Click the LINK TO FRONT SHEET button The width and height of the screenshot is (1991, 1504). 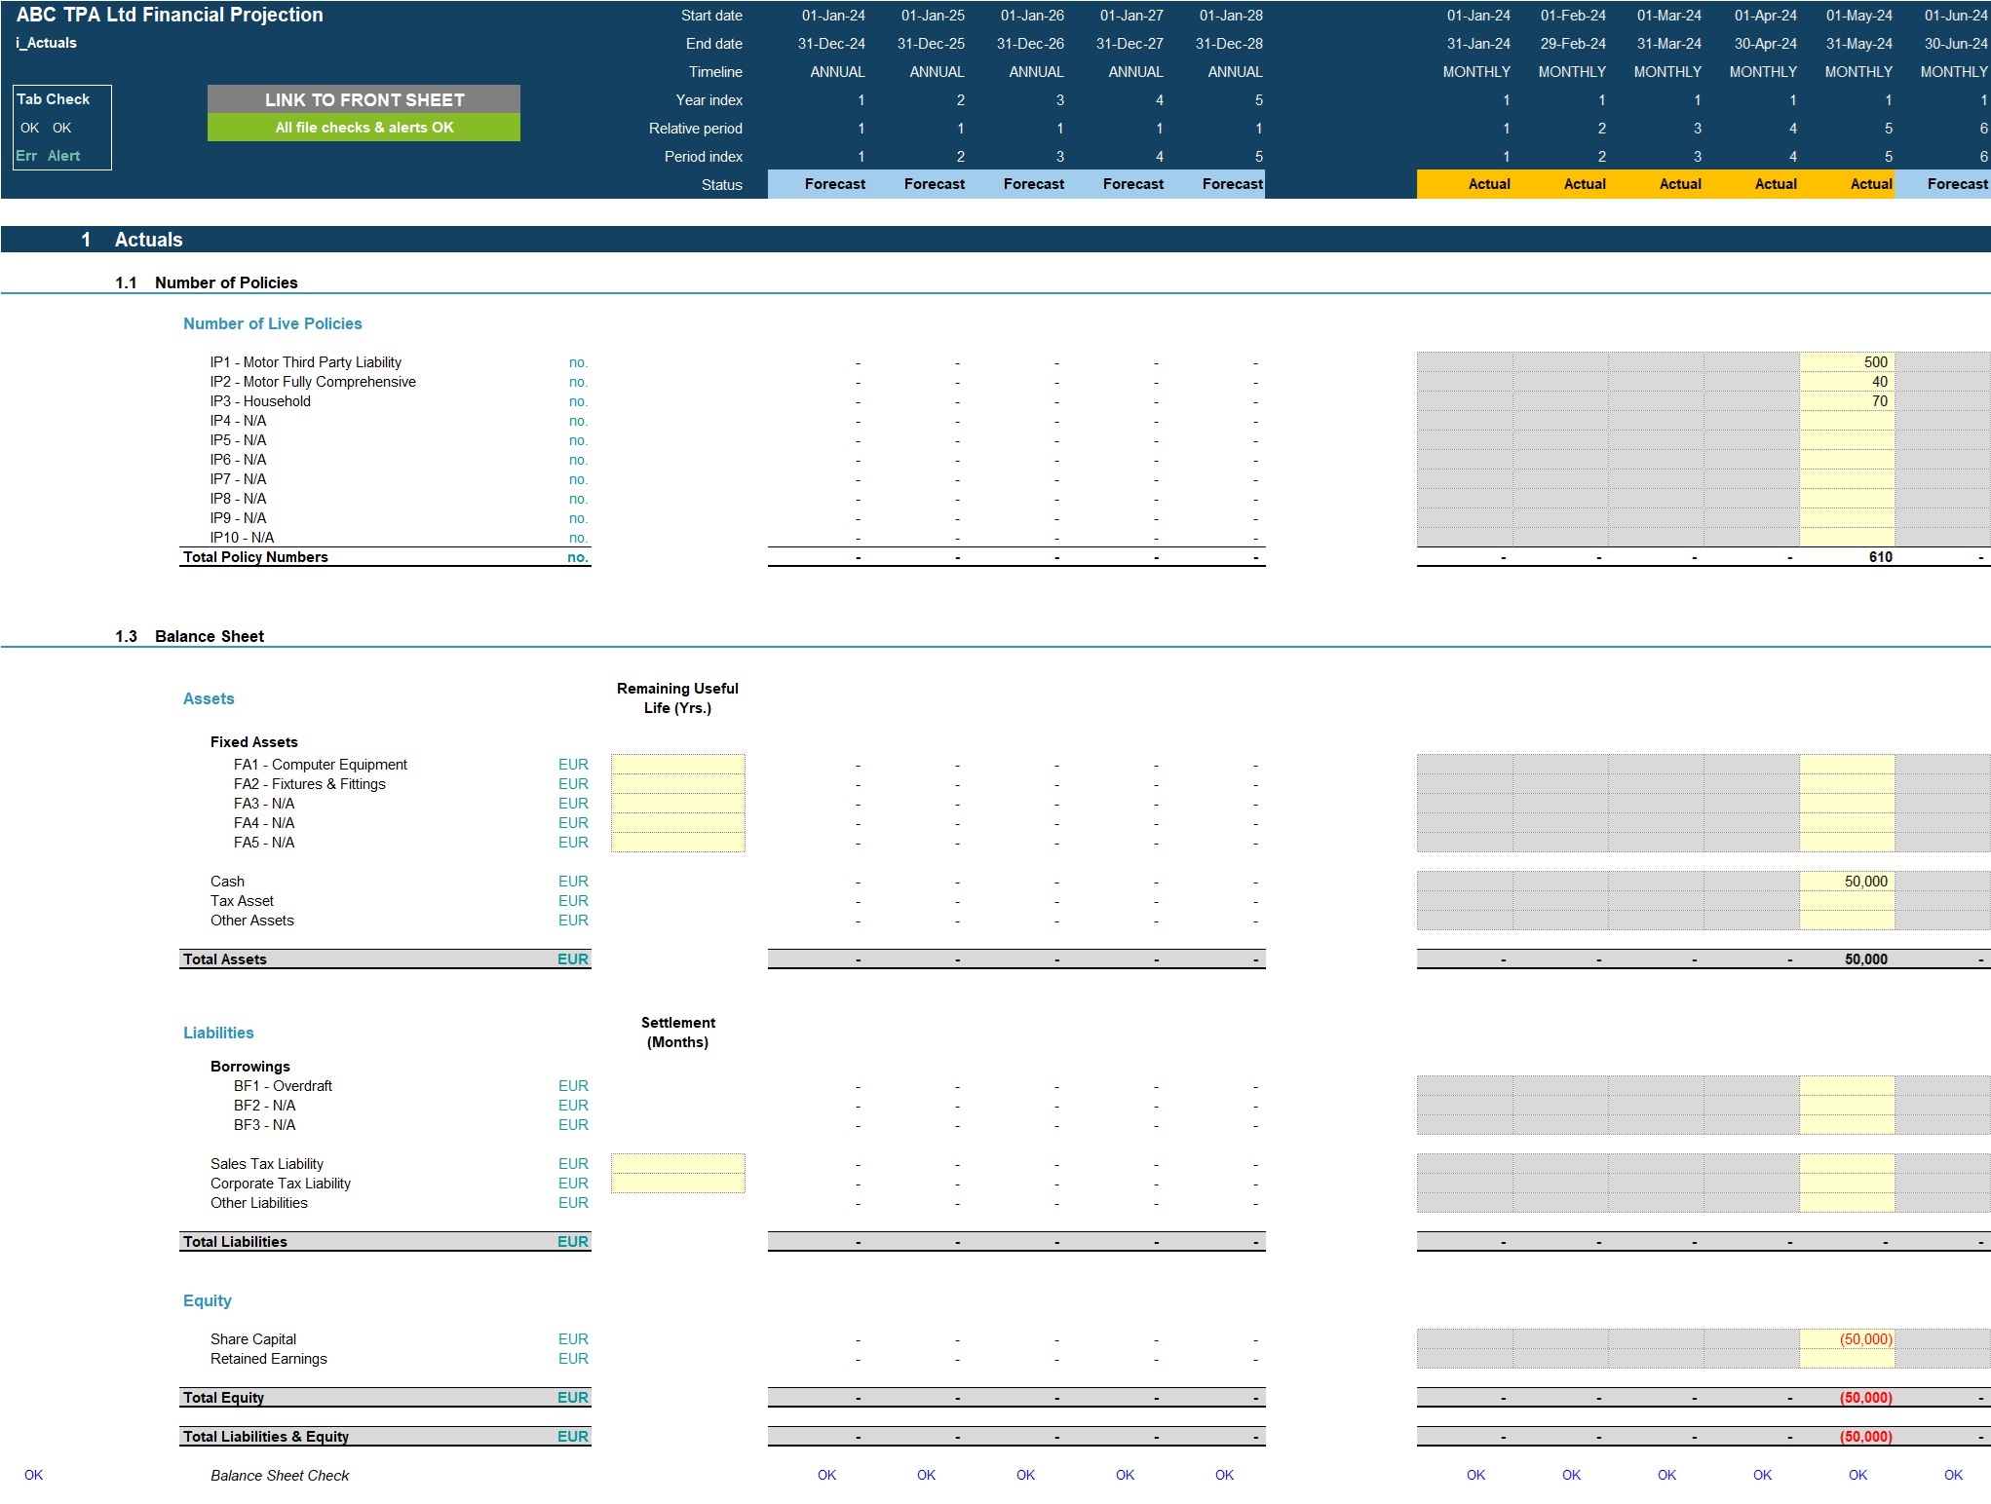pos(364,99)
